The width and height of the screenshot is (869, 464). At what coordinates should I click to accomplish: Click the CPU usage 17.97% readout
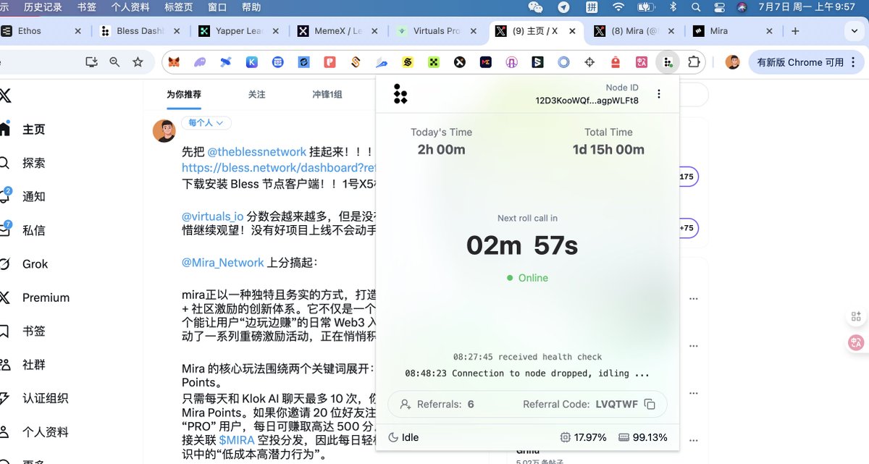(x=584, y=437)
